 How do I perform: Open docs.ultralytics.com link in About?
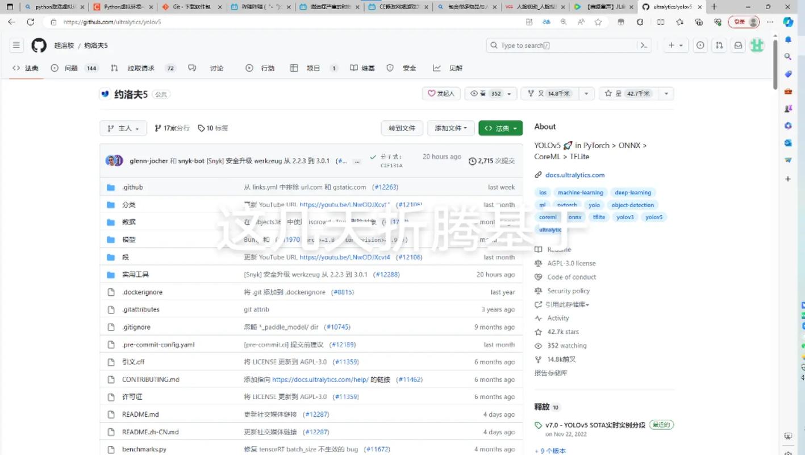[x=575, y=175]
